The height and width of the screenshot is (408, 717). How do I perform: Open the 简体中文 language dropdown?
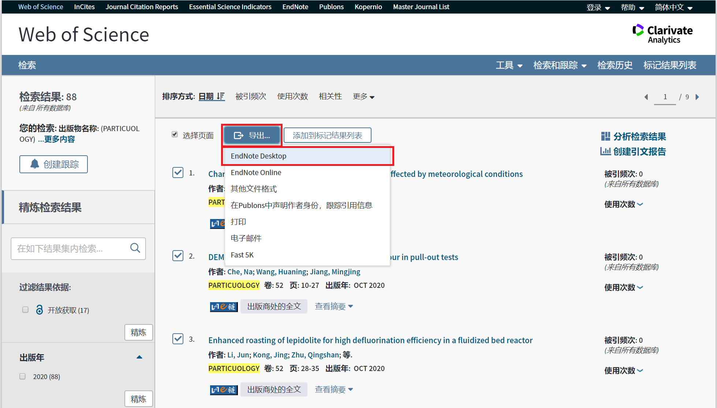(x=674, y=7)
